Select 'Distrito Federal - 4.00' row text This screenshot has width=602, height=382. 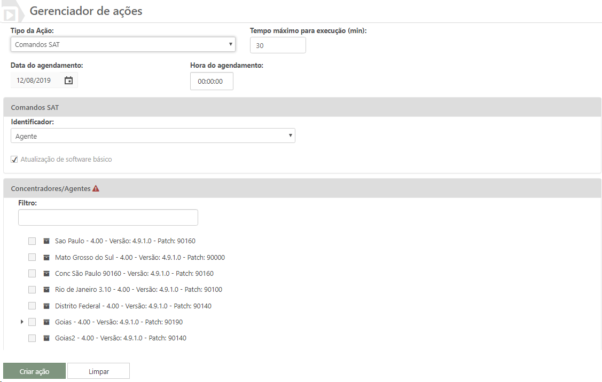coord(133,306)
